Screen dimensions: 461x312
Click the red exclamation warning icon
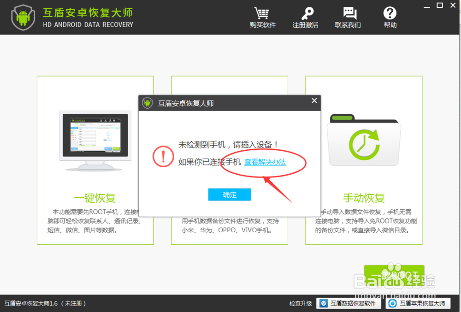163,156
